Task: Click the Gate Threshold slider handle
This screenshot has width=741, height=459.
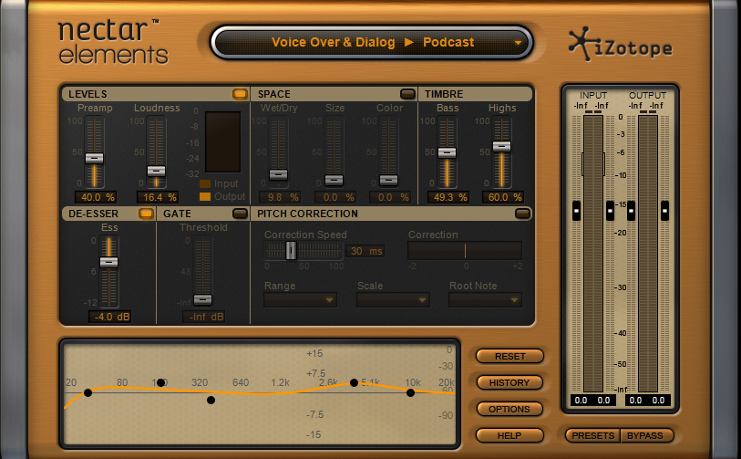Action: pyautogui.click(x=202, y=299)
